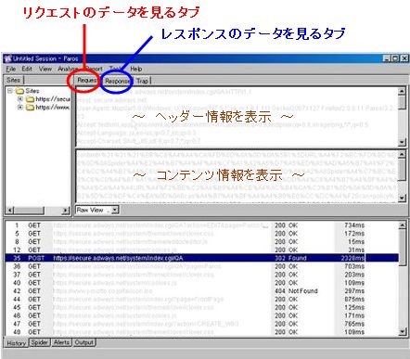Switch to the Request tab
The width and height of the screenshot is (410, 359).
pyautogui.click(x=87, y=81)
